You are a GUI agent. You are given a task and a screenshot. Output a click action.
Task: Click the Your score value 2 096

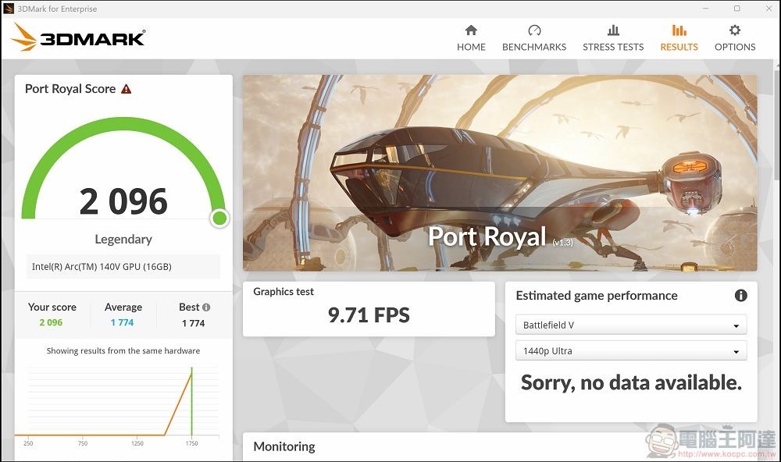51,322
